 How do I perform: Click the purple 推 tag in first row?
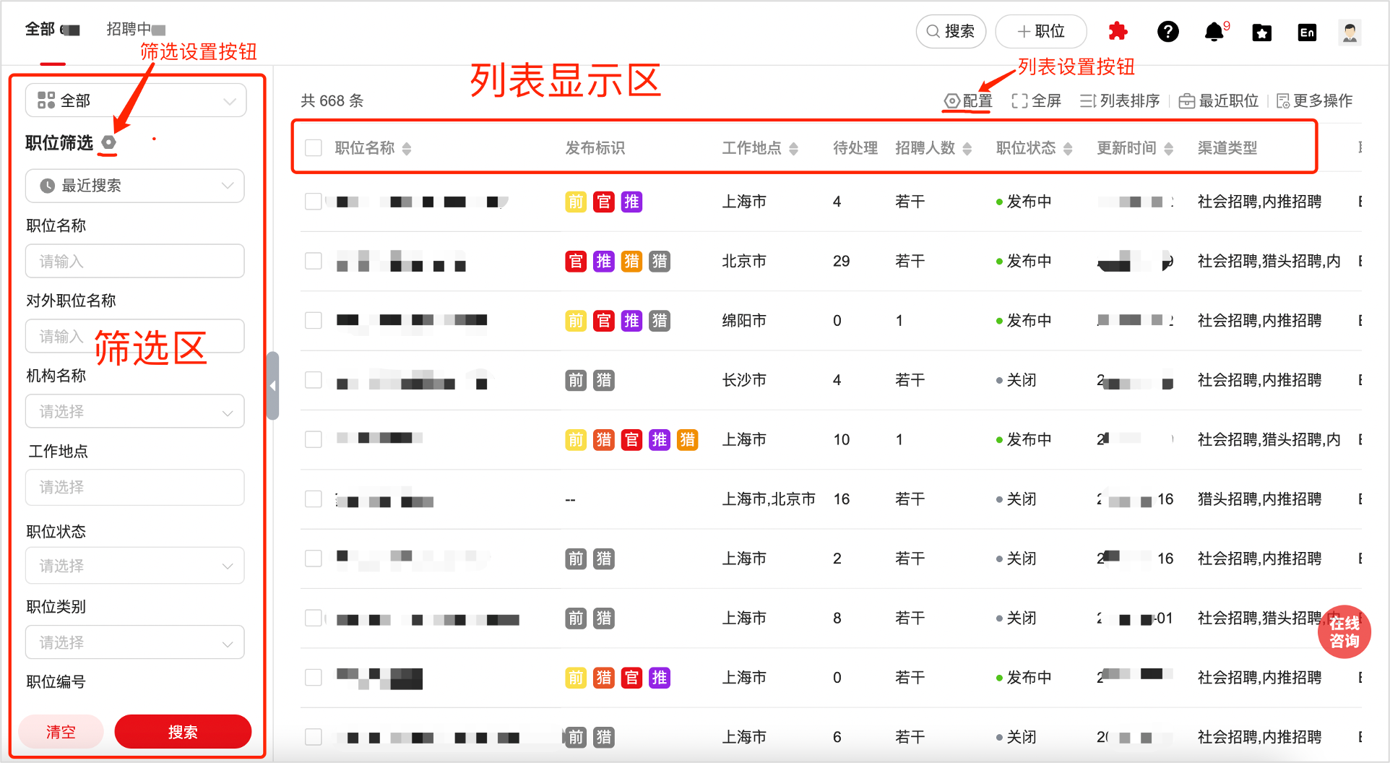coord(631,202)
